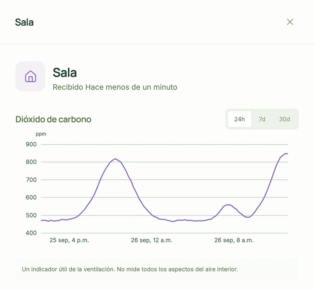The width and height of the screenshot is (314, 290).
Task: Click the first CO2 peak above 800 ppm
Action: coord(115,159)
